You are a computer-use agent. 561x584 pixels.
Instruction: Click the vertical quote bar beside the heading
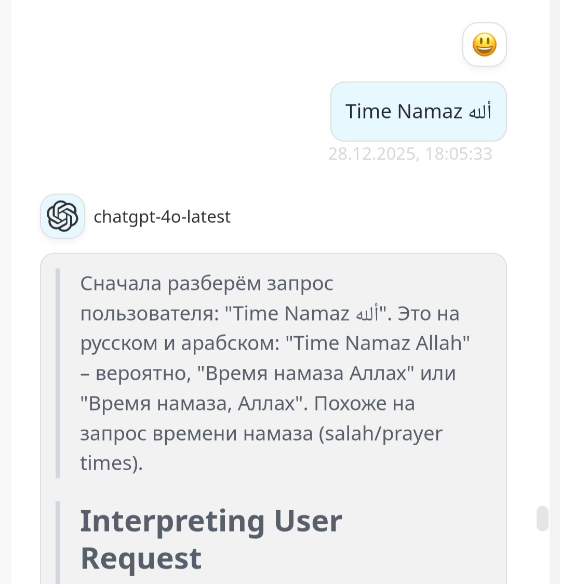click(x=58, y=540)
